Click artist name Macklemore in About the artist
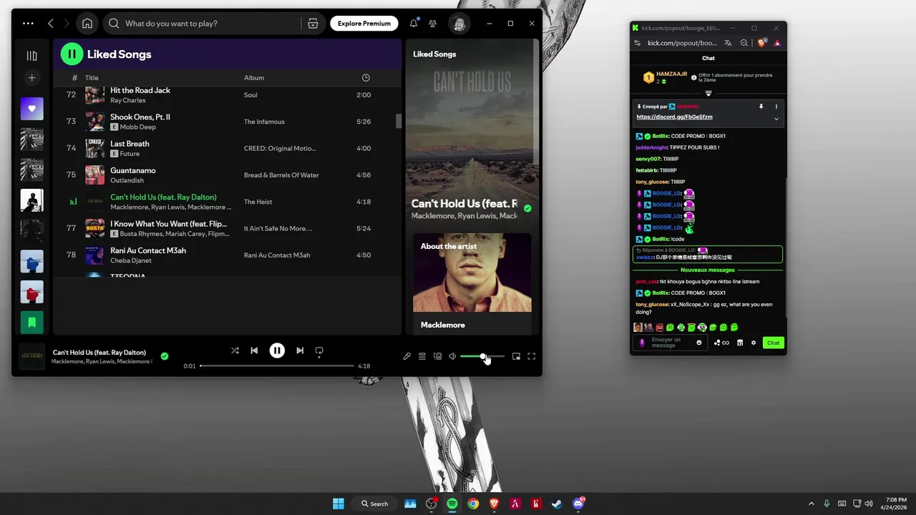916x515 pixels. click(x=442, y=325)
